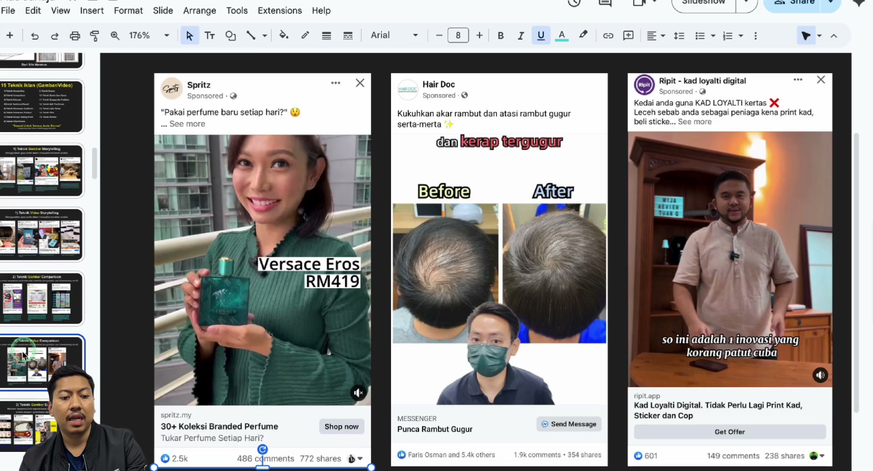Select the Text box tool
873x471 pixels.
coord(210,36)
